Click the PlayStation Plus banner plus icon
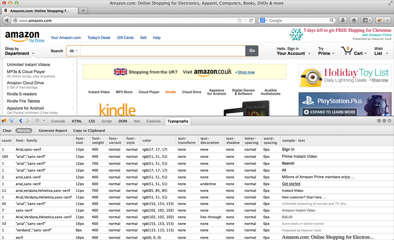The height and width of the screenshot is (240, 394). click(306, 112)
